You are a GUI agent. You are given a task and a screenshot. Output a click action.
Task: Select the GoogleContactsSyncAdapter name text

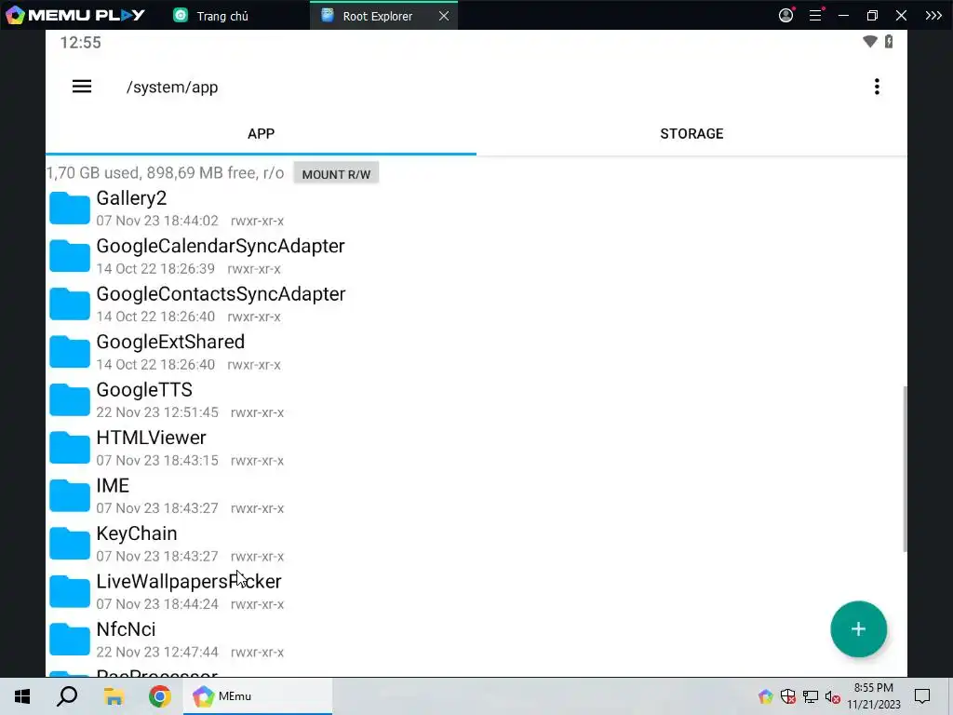click(221, 294)
